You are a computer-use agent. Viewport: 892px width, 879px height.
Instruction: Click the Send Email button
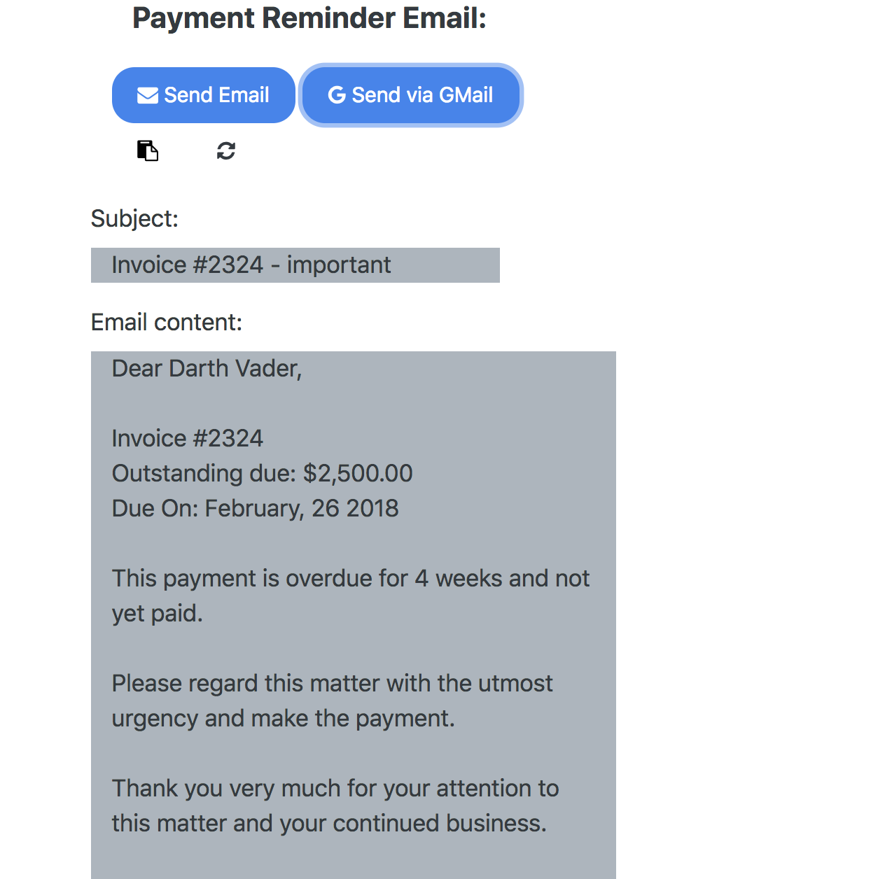tap(203, 94)
